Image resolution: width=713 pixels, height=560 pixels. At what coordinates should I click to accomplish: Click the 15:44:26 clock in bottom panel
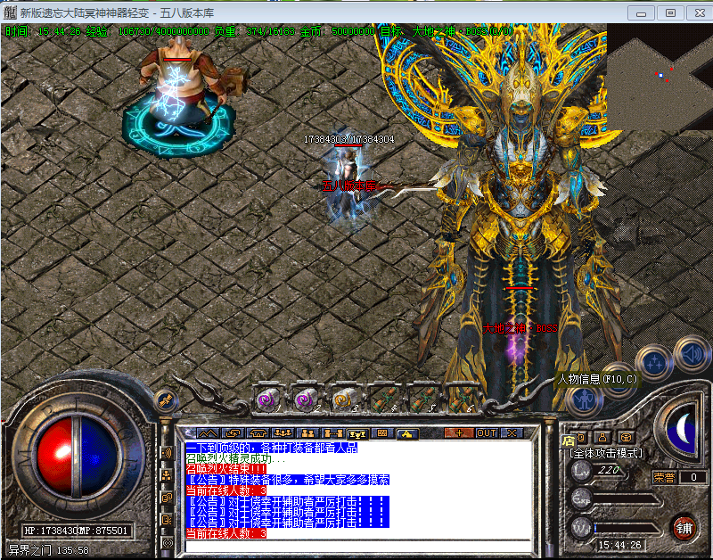619,545
